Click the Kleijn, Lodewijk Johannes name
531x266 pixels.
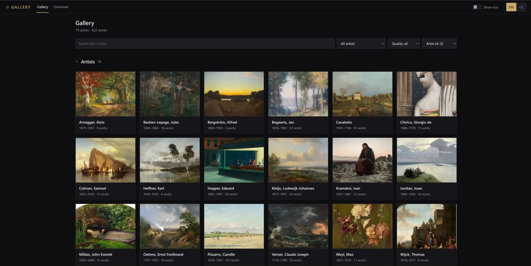[293, 188]
